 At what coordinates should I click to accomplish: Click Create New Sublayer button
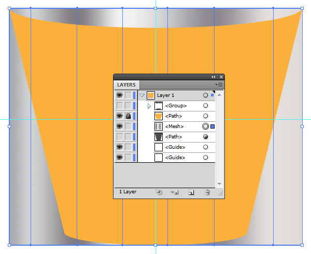[175, 192]
